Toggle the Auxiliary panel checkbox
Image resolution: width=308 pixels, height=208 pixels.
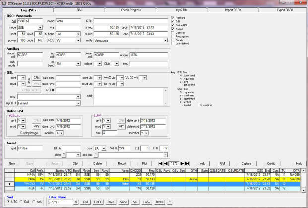(173, 18)
